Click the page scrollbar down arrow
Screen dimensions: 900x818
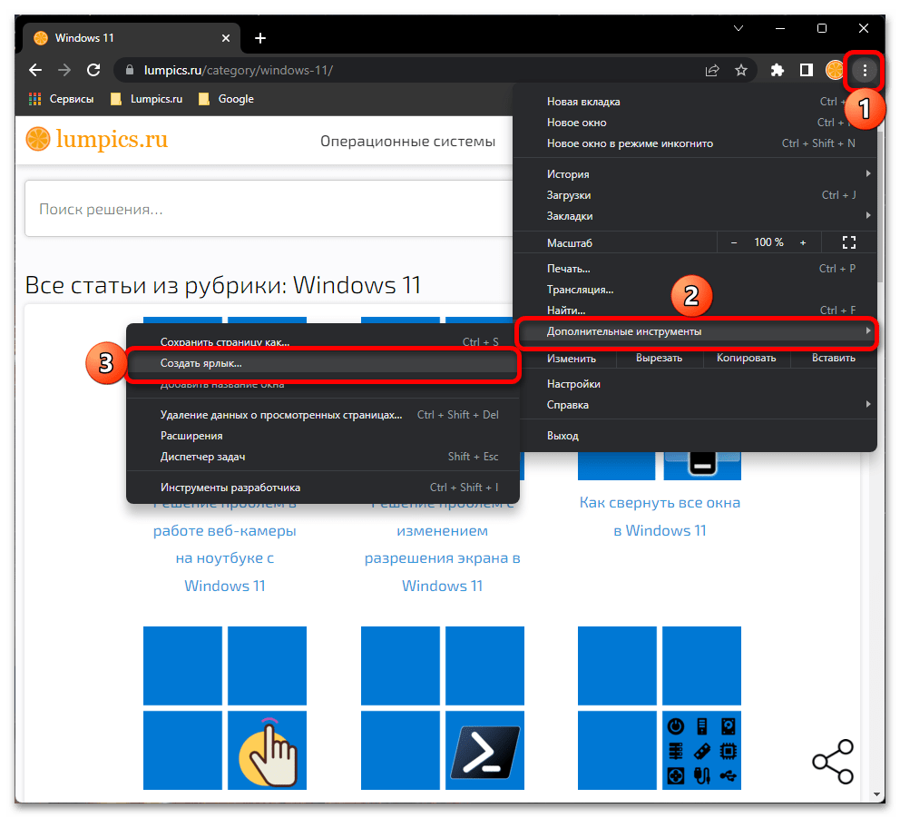[x=876, y=795]
